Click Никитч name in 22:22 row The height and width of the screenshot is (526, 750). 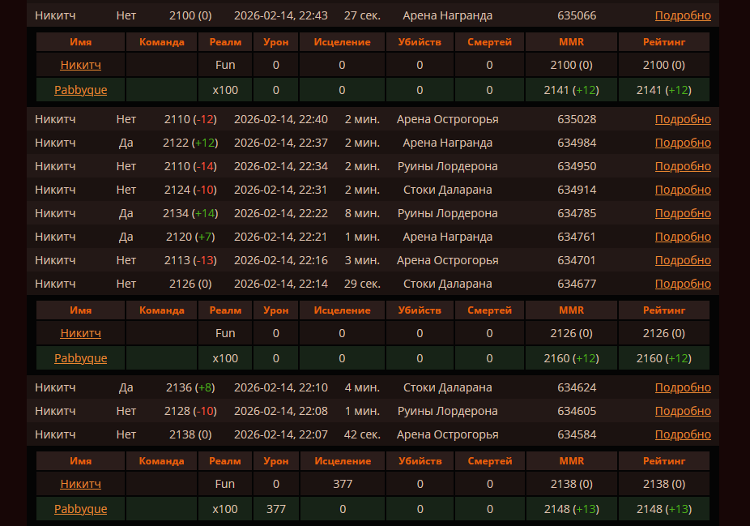coord(55,213)
